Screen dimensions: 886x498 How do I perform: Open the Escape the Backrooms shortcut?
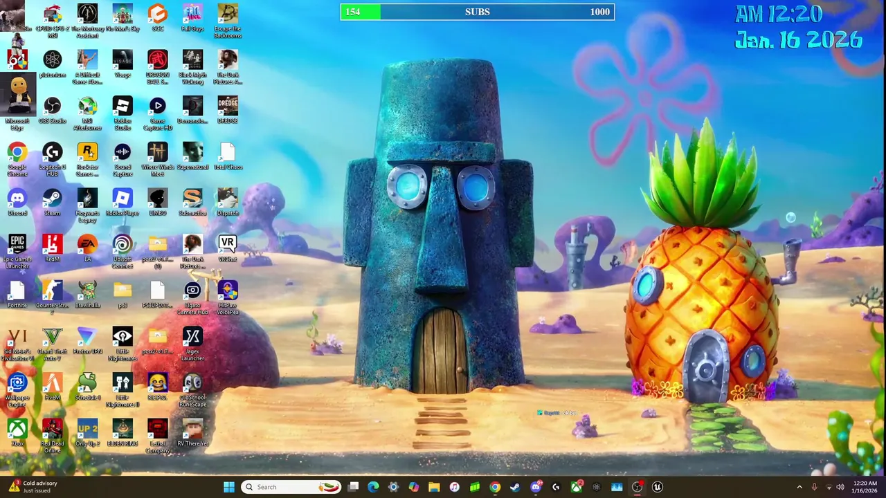pos(228,20)
